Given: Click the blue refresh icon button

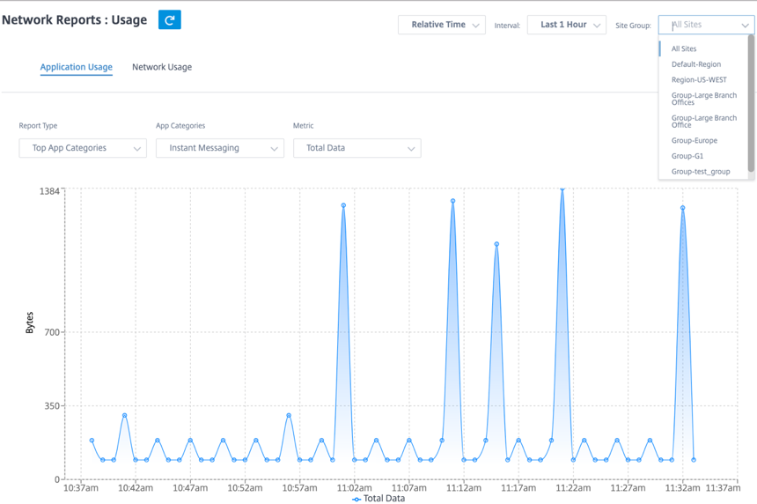Looking at the screenshot, I should (x=170, y=19).
